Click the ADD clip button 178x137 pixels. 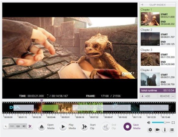click(x=149, y=96)
